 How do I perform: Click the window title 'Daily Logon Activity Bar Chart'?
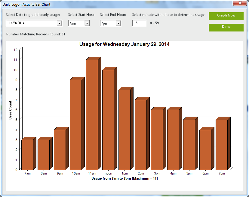(x=26, y=4)
